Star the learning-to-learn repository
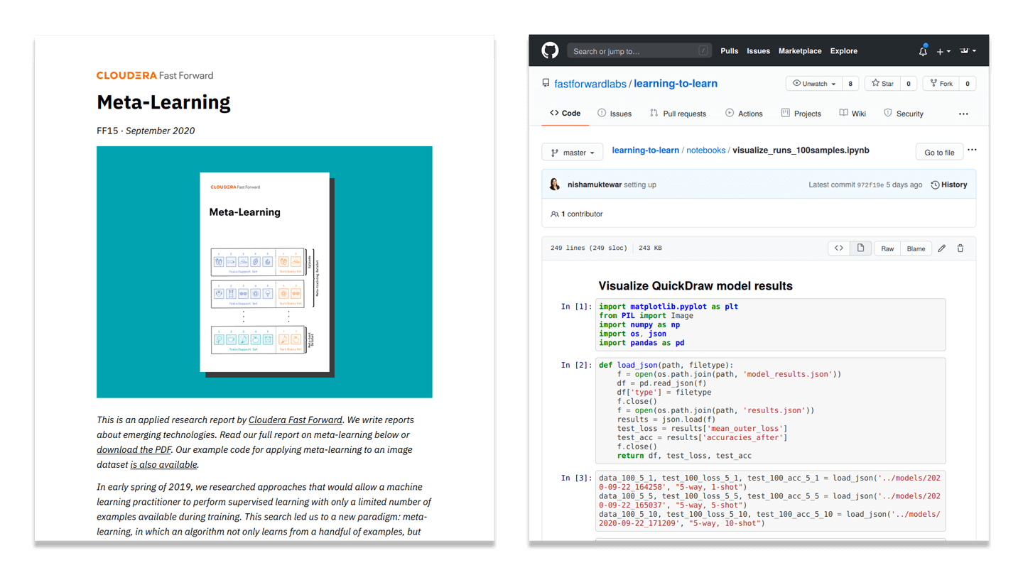Image resolution: width=1023 pixels, height=575 pixels. (883, 84)
